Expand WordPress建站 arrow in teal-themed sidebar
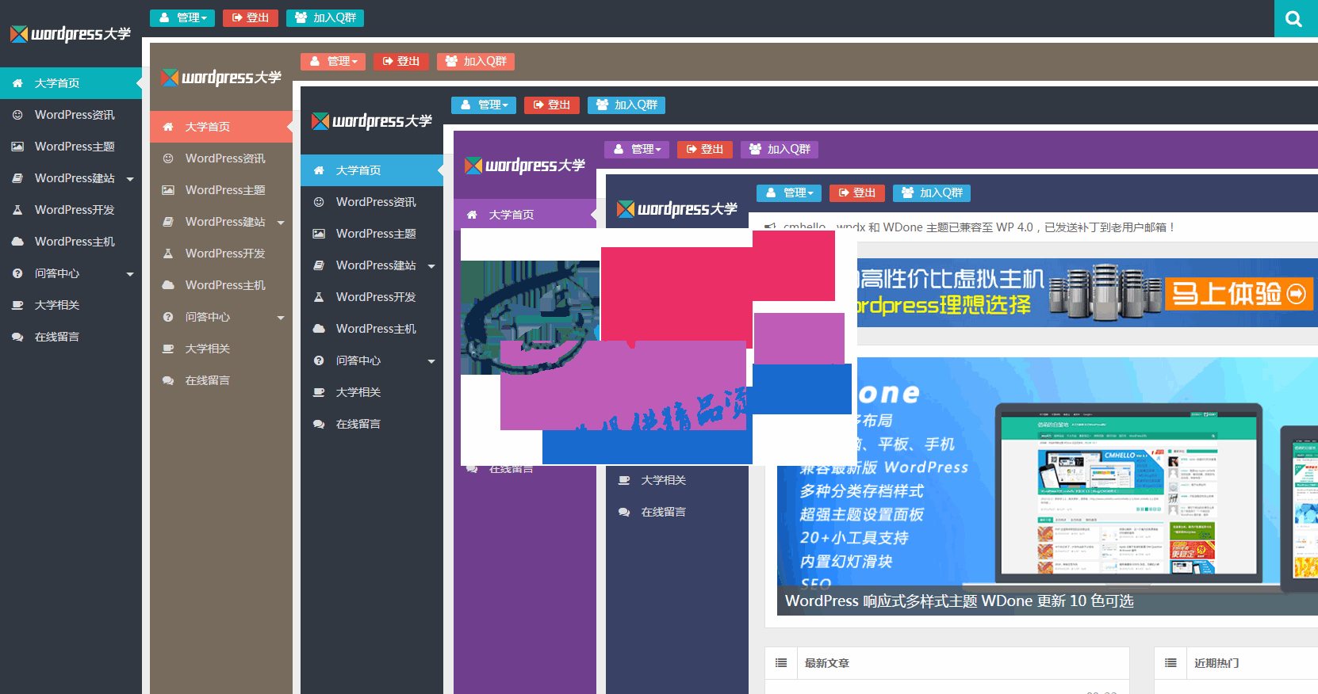 (x=130, y=179)
